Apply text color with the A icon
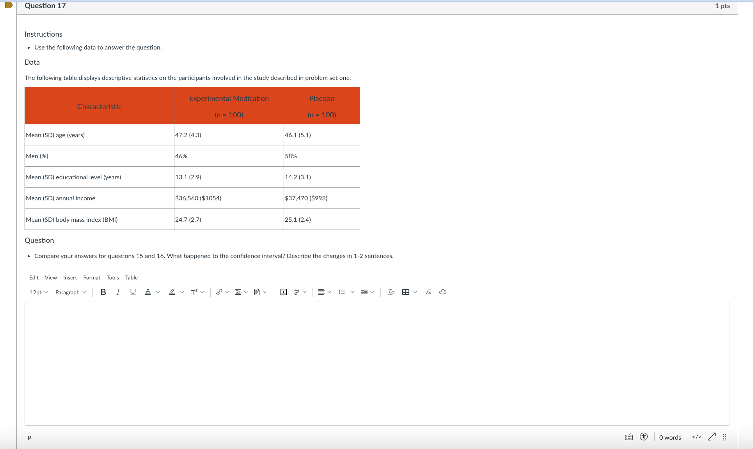This screenshot has width=753, height=449. [x=148, y=292]
